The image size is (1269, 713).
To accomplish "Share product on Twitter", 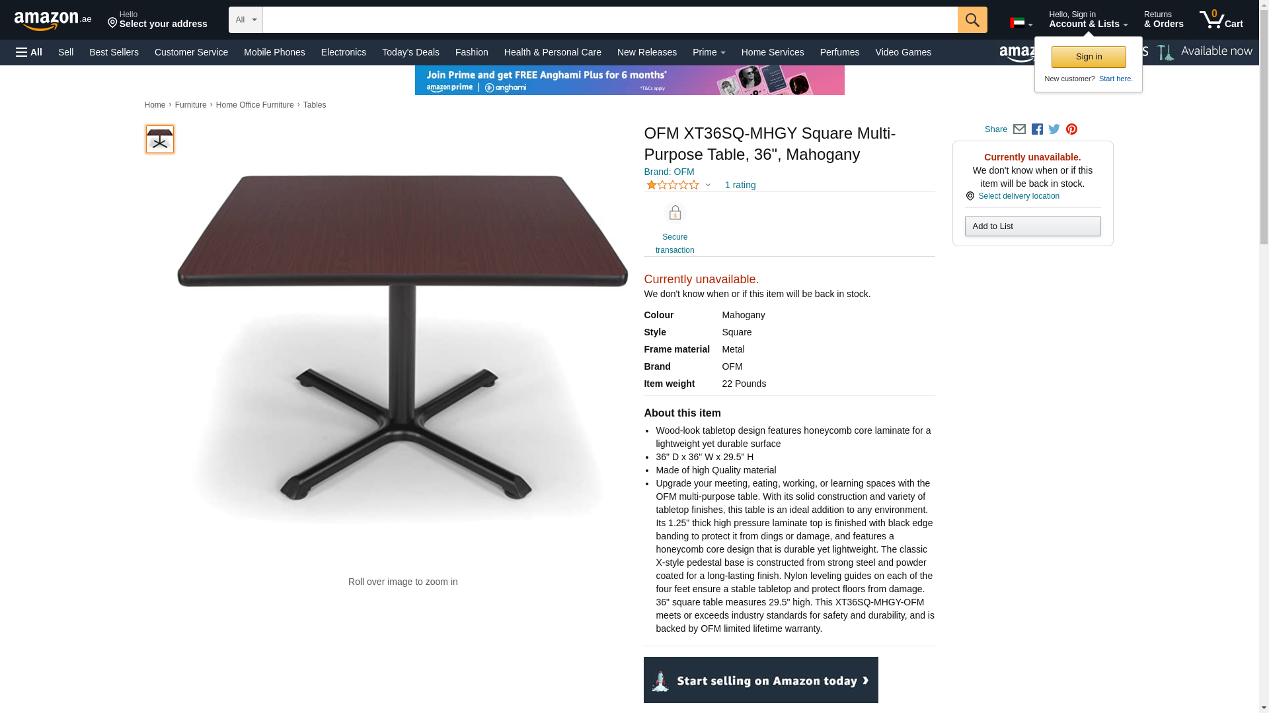I will [1054, 129].
